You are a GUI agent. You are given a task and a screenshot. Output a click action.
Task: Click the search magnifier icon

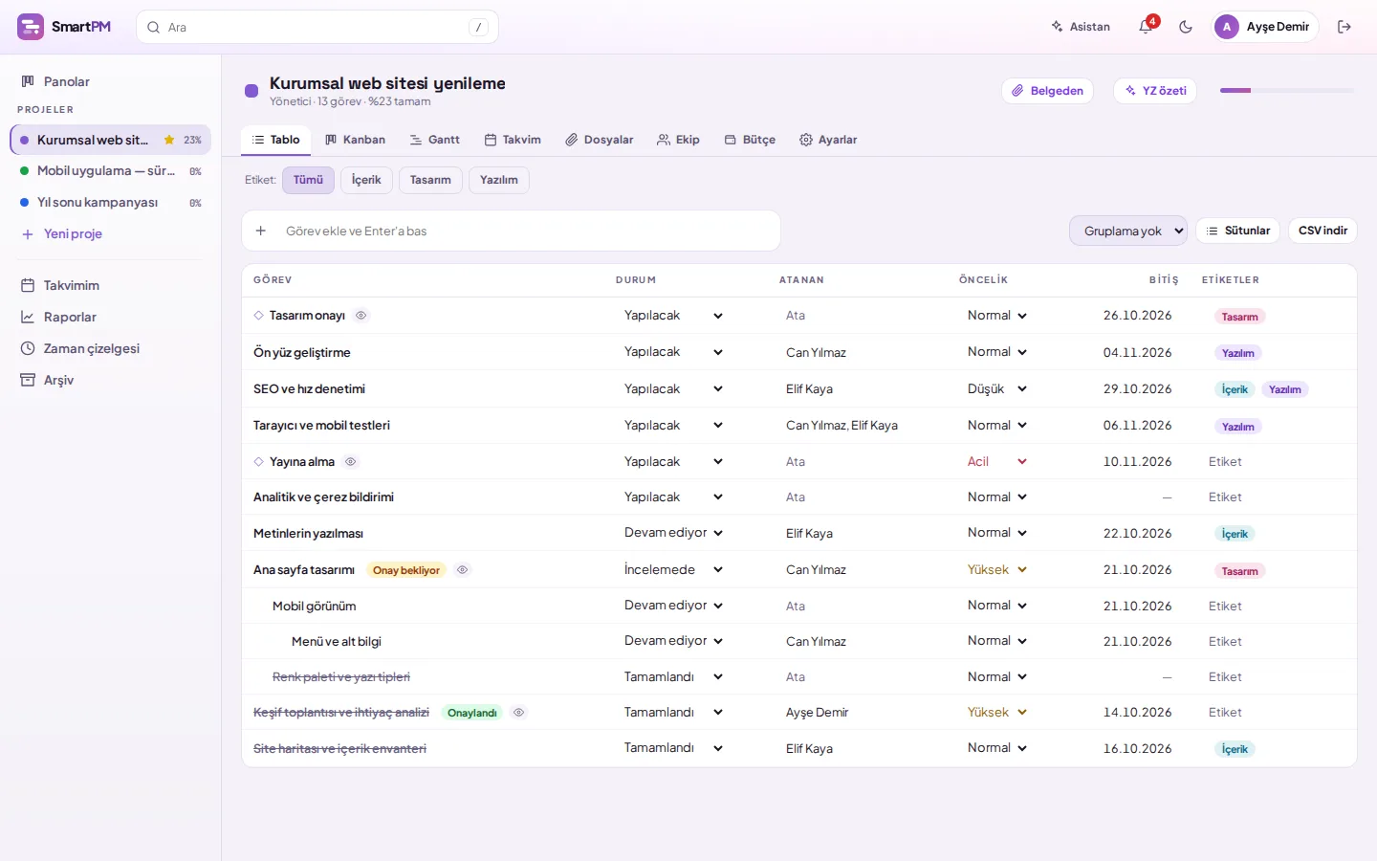(x=153, y=28)
